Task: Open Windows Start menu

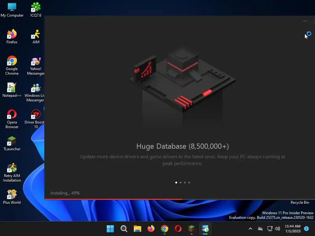Action: point(110,229)
